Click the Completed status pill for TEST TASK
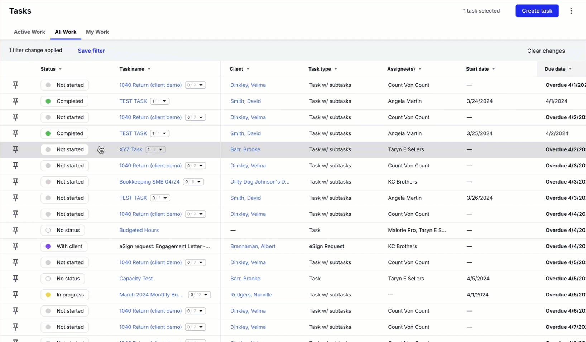The image size is (586, 342). click(x=64, y=101)
